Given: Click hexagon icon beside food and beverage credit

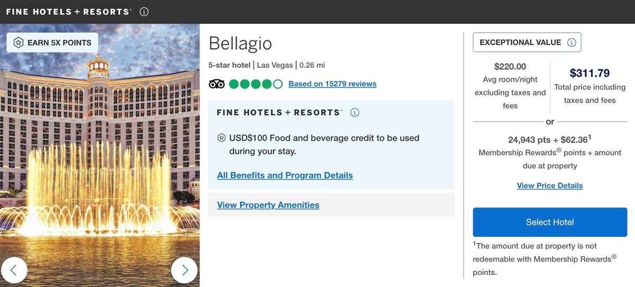Looking at the screenshot, I should (222, 138).
